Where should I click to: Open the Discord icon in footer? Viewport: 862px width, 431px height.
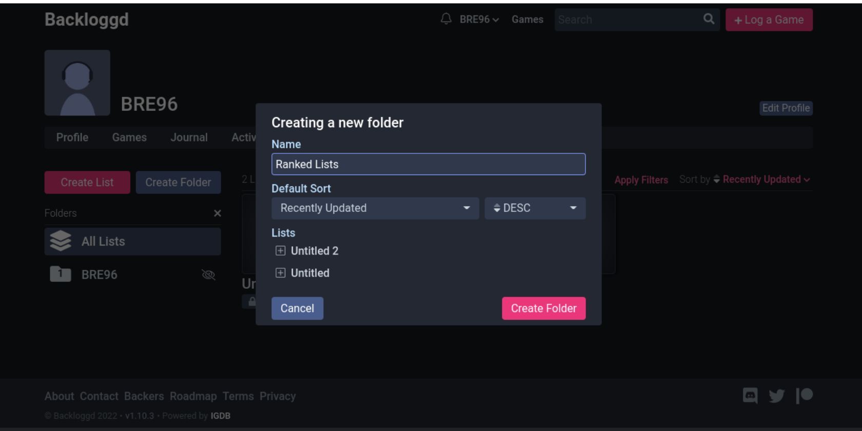pyautogui.click(x=750, y=396)
